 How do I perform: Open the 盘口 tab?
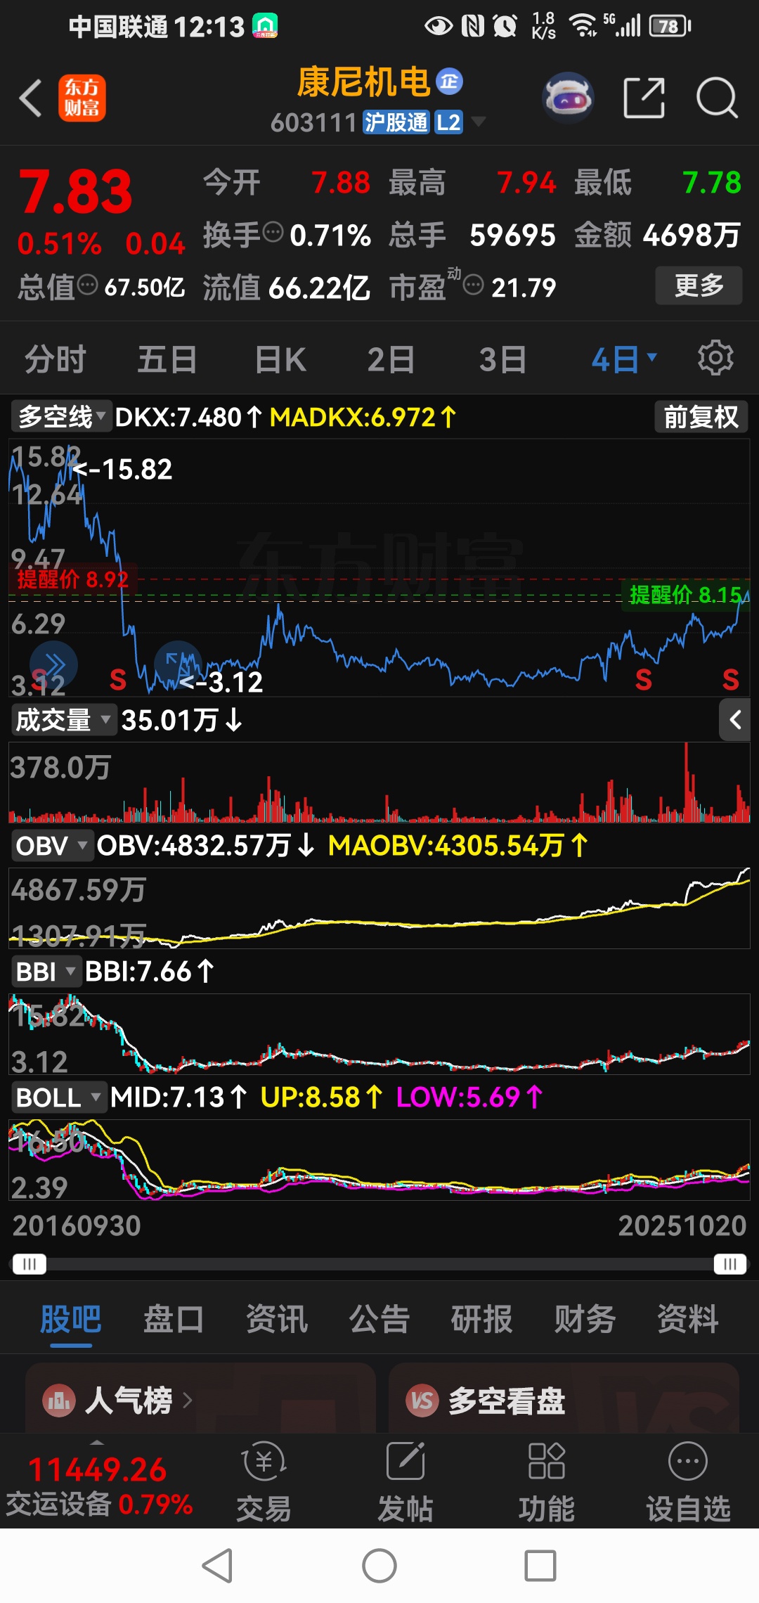click(x=174, y=1319)
